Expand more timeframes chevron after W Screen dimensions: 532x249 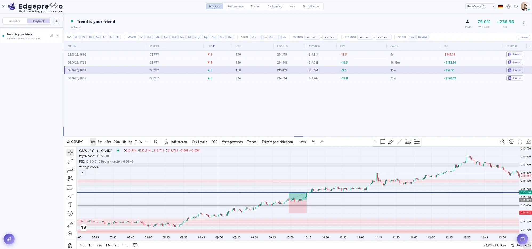(x=146, y=142)
